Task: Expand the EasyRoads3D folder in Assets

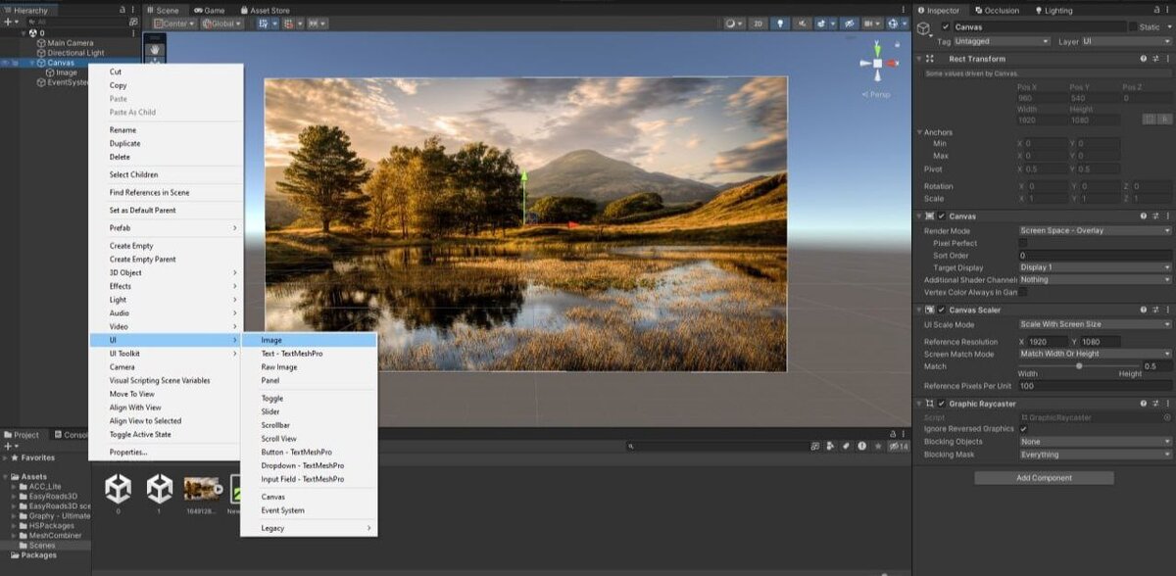Action: point(14,496)
